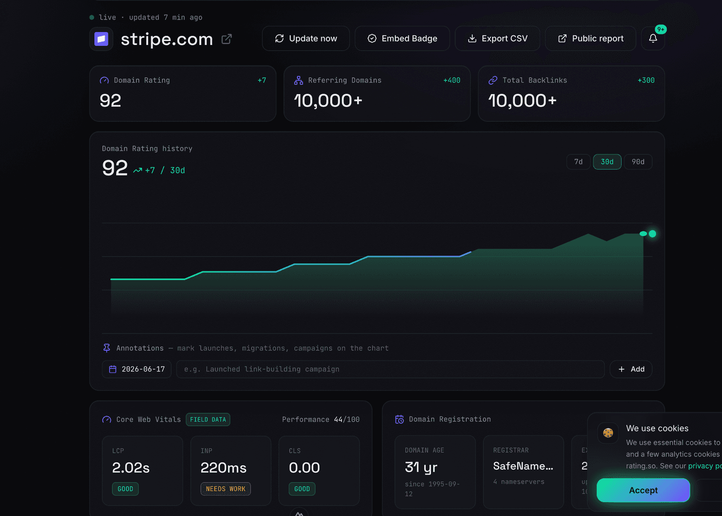
Task: Click the FIELD DATA badge
Action: click(x=208, y=419)
